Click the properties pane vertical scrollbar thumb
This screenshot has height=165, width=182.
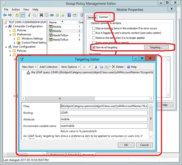(151, 119)
